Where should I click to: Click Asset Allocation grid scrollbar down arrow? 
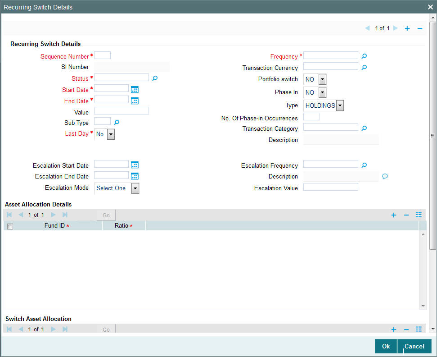[x=423, y=306]
